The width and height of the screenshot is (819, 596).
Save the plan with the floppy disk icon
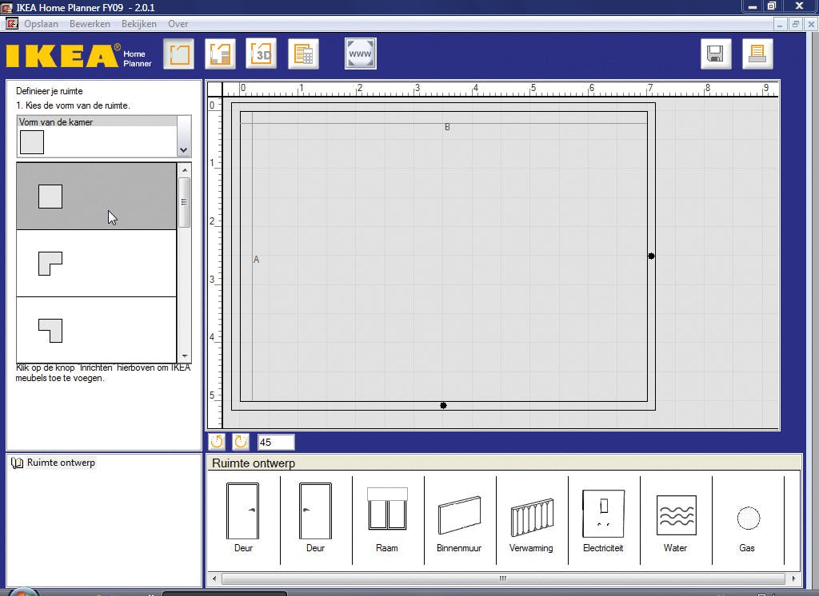[716, 54]
